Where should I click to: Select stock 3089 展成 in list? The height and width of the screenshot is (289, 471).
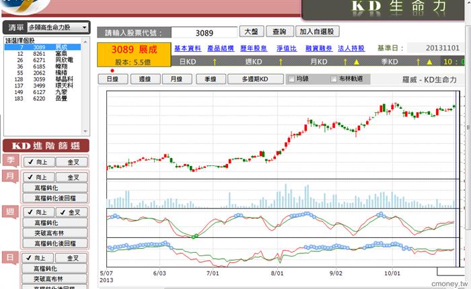tap(42, 47)
